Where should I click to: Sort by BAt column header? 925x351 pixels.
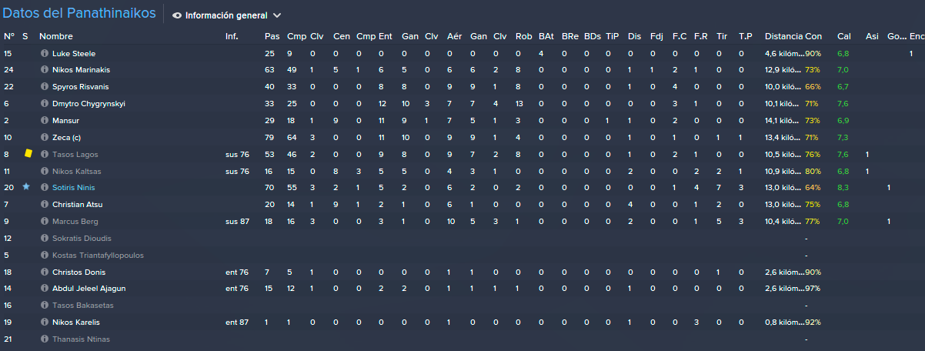pos(546,36)
